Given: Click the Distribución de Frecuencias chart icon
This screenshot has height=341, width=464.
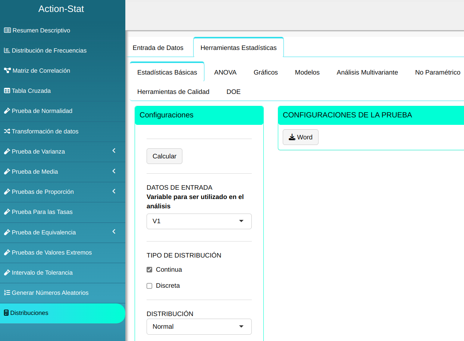Looking at the screenshot, I should (x=7, y=50).
